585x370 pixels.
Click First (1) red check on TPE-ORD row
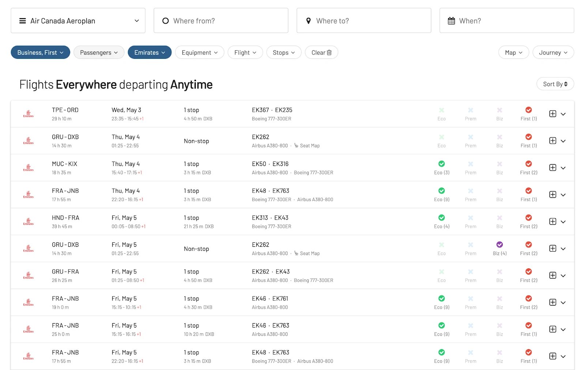(529, 110)
